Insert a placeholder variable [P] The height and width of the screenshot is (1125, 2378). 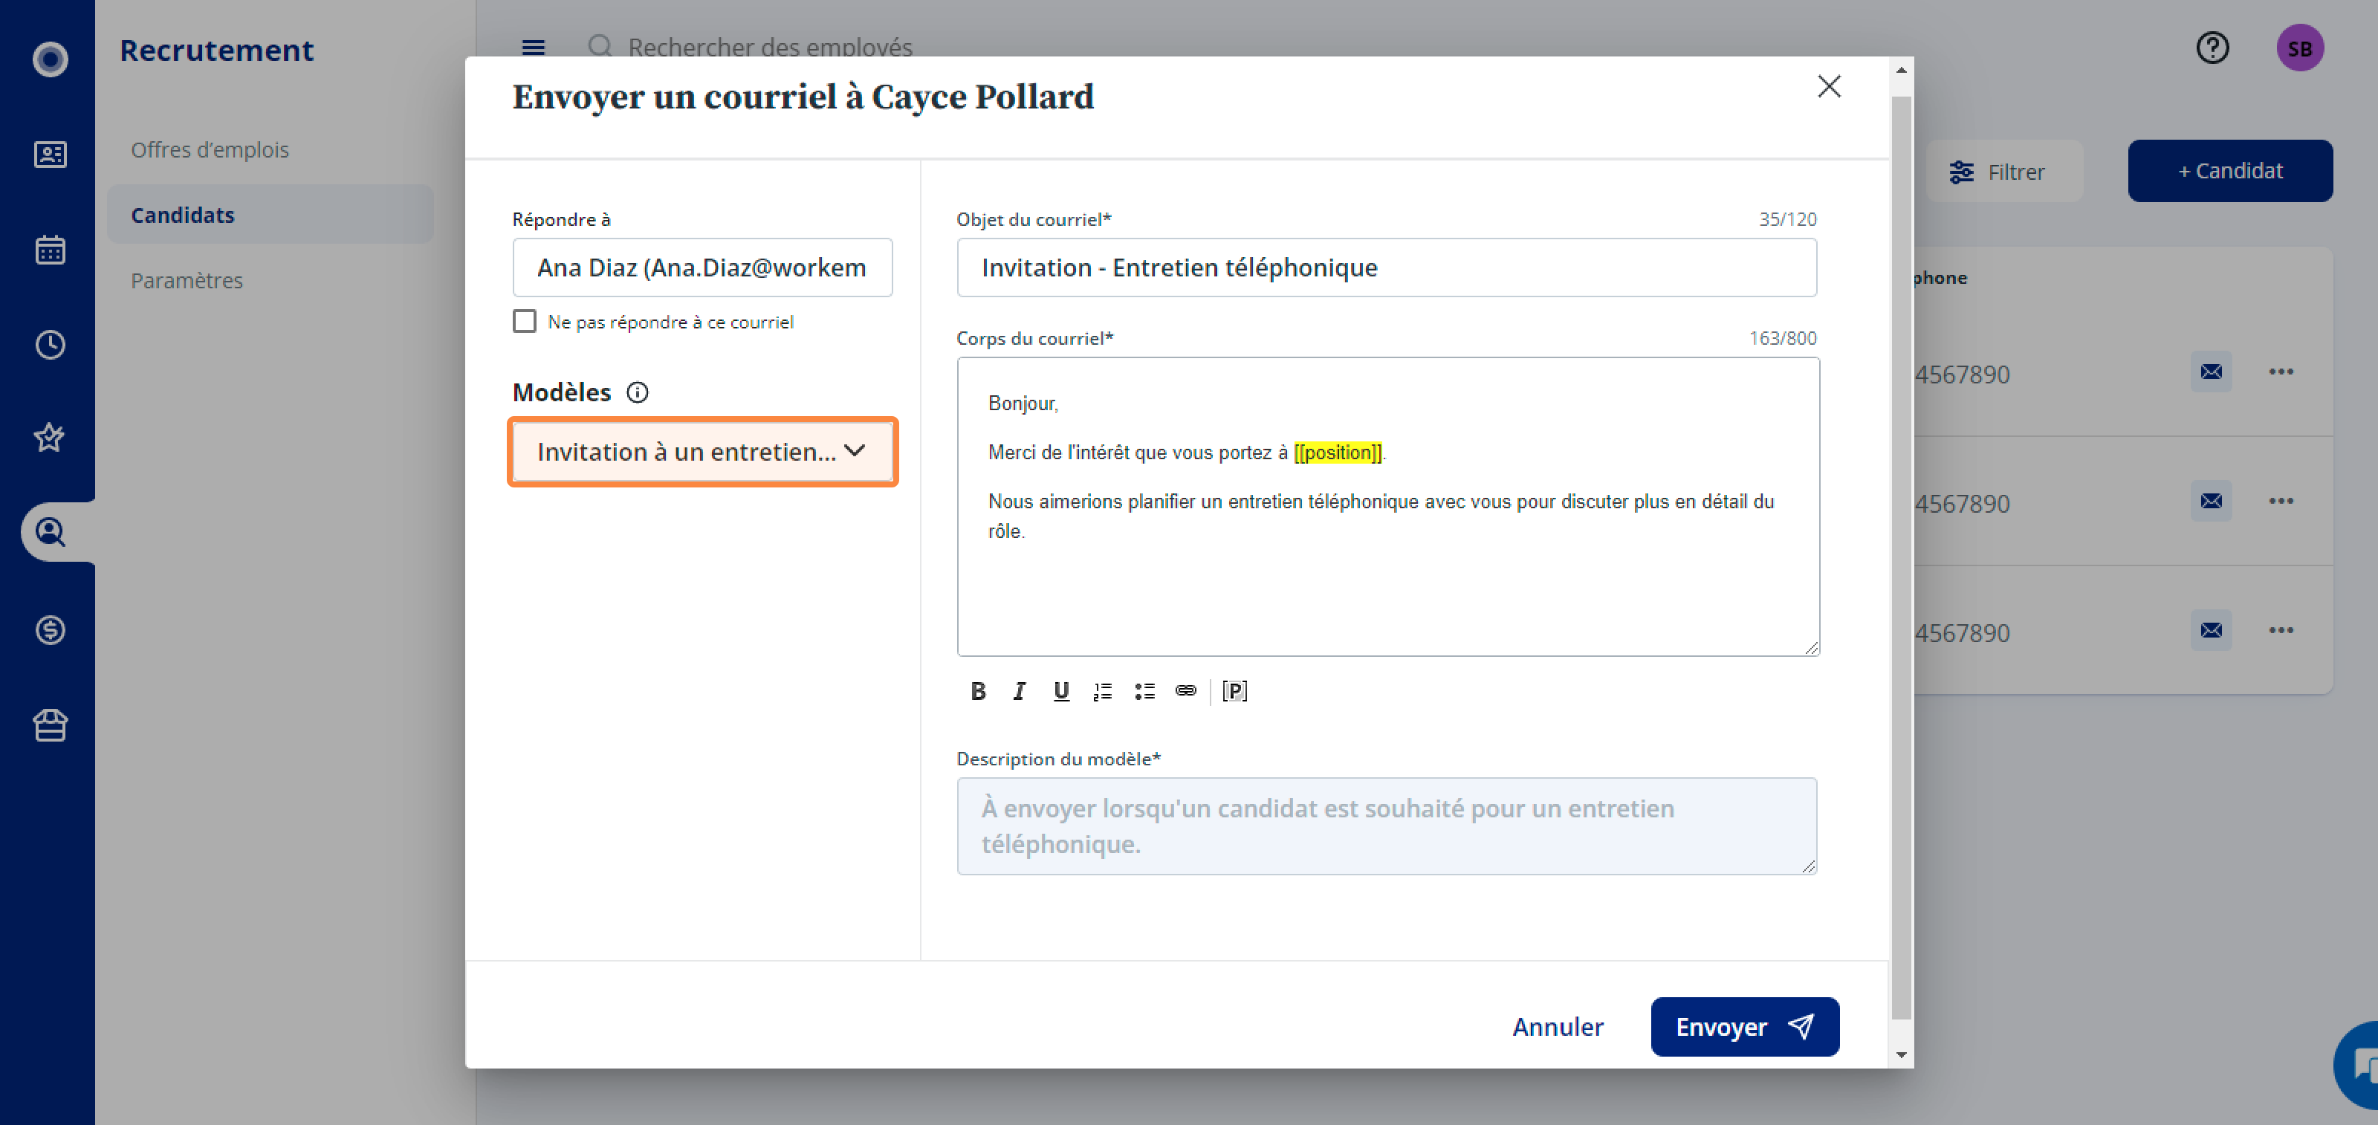click(1234, 691)
